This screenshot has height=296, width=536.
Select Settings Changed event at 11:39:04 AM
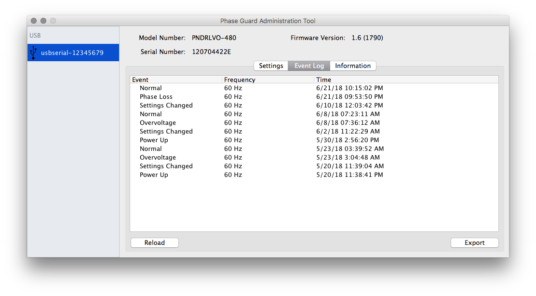point(314,166)
